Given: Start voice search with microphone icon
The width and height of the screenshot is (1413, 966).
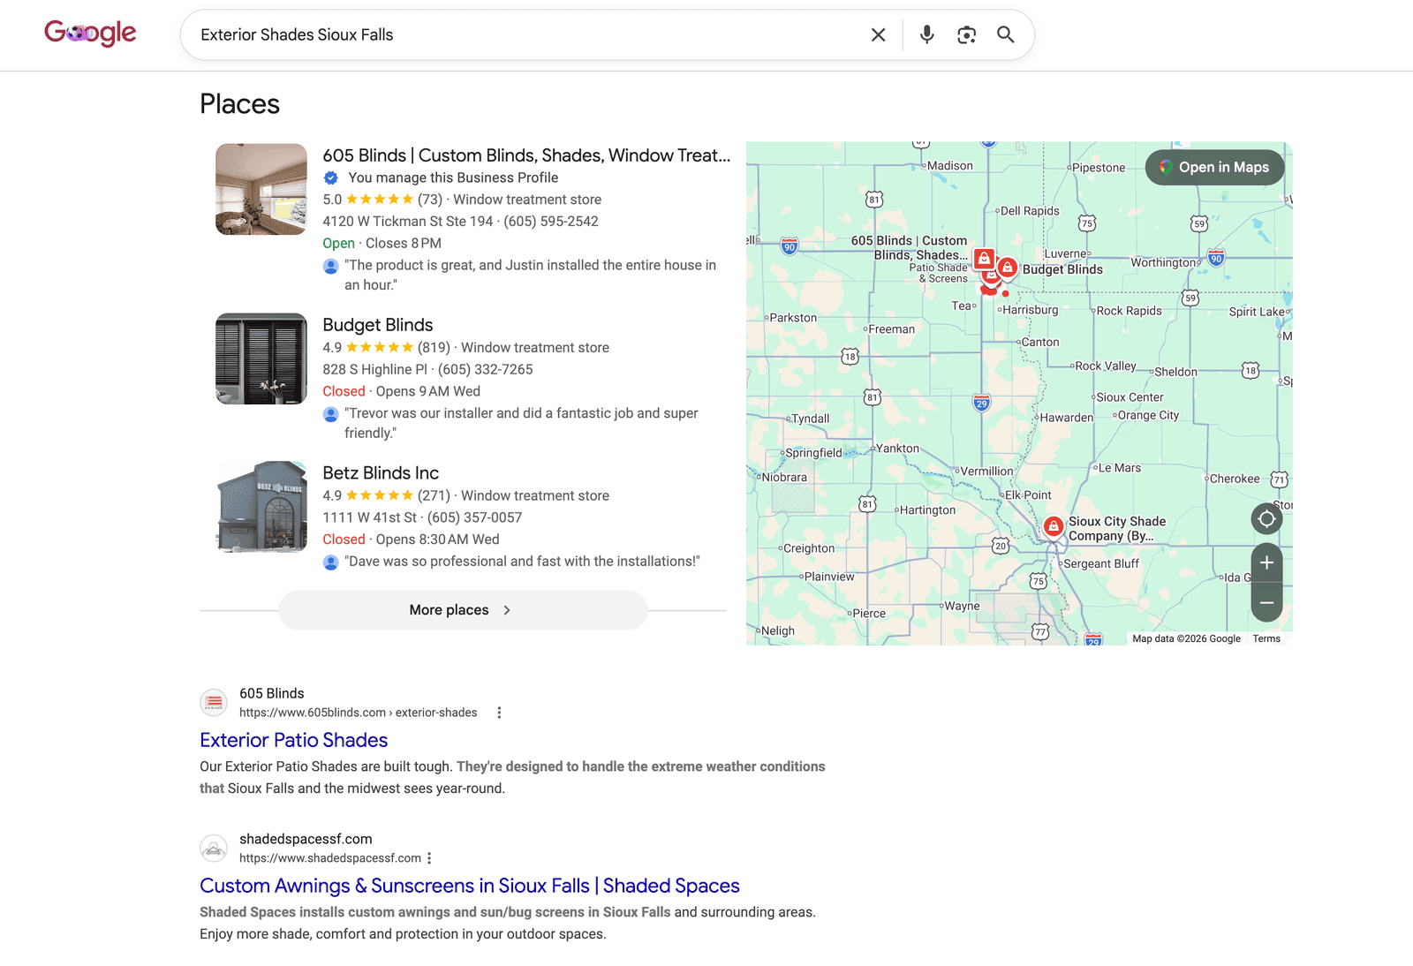Looking at the screenshot, I should (x=926, y=34).
